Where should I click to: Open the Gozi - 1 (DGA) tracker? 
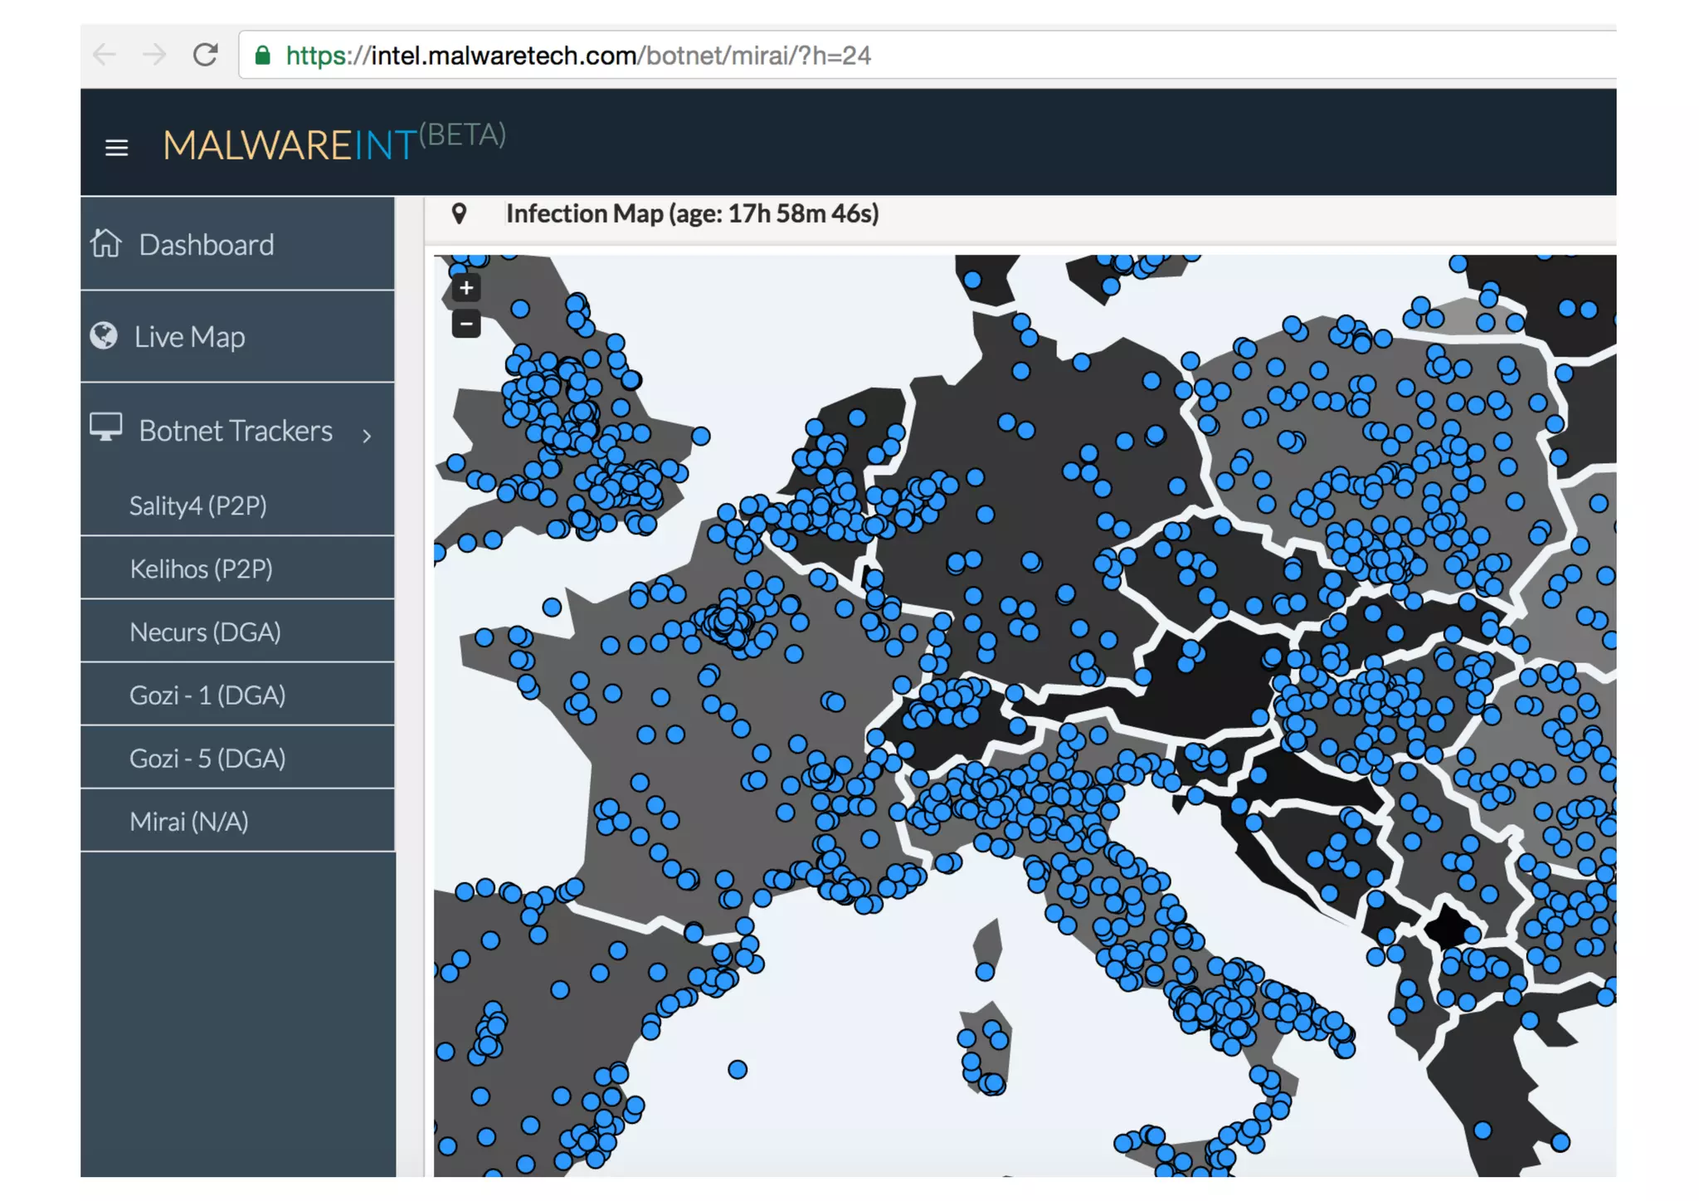coord(207,695)
